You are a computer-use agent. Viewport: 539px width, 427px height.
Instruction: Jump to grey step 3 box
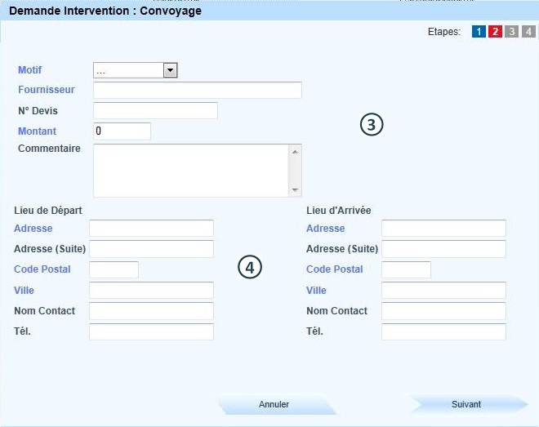tap(512, 32)
